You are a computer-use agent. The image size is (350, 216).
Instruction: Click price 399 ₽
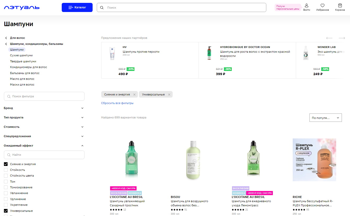pos(221,74)
